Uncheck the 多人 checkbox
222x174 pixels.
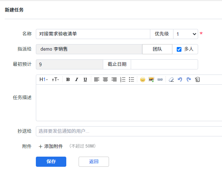tap(179, 49)
